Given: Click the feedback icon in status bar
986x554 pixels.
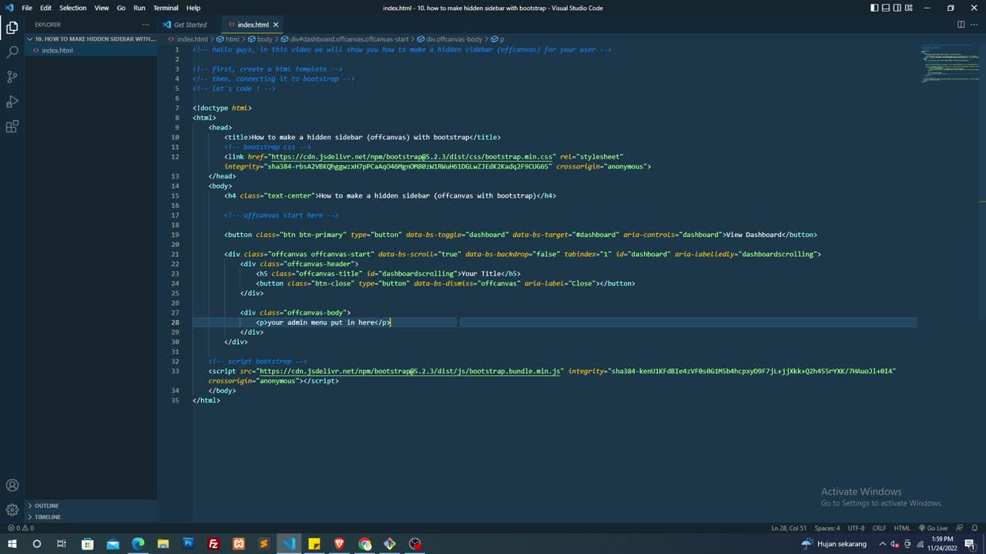Looking at the screenshot, I should pyautogui.click(x=960, y=528).
